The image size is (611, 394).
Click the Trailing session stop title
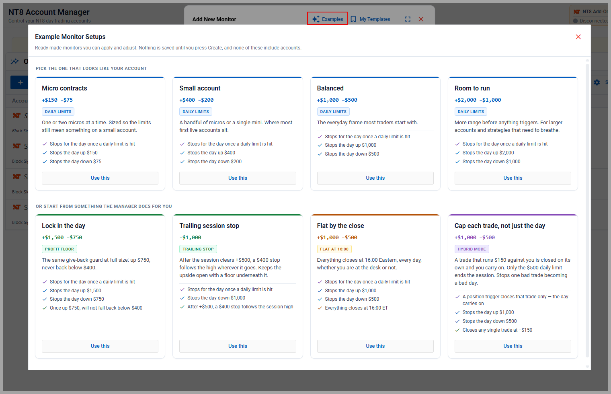click(209, 226)
